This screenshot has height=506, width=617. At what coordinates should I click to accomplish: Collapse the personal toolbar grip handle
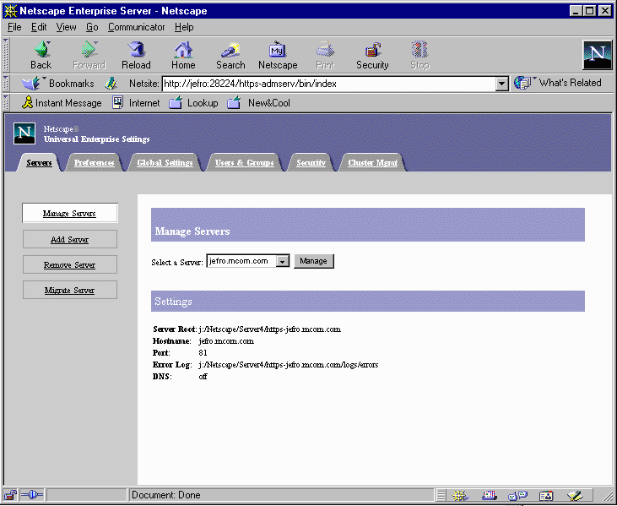tap(6, 102)
